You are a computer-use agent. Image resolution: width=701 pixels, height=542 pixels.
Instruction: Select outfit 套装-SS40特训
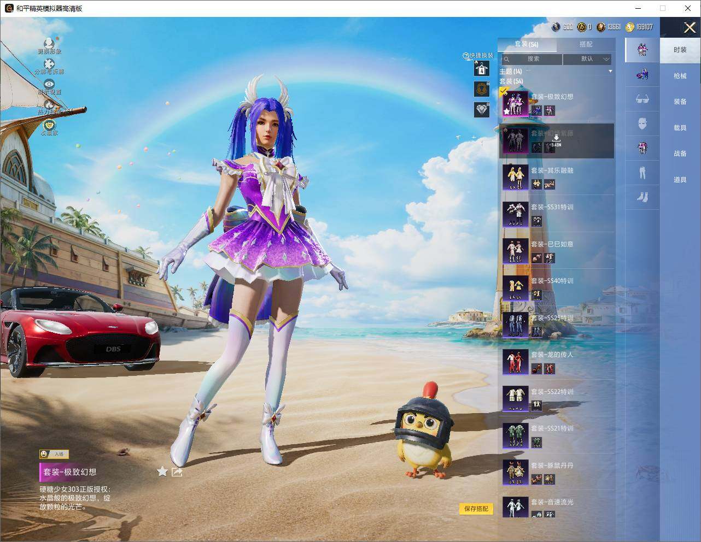[556, 288]
